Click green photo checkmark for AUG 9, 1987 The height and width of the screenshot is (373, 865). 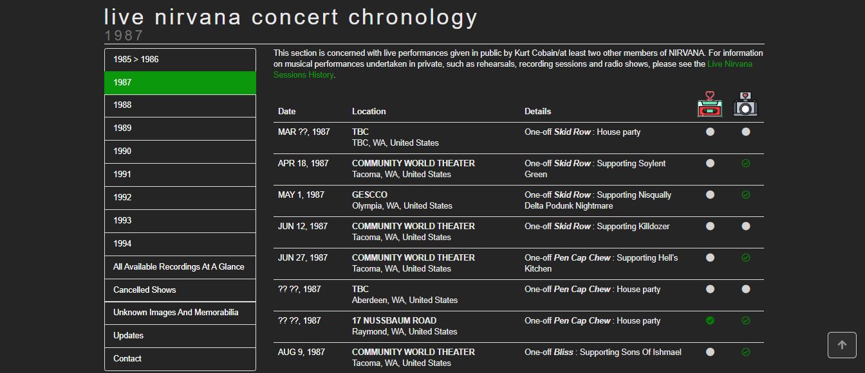pos(745,352)
